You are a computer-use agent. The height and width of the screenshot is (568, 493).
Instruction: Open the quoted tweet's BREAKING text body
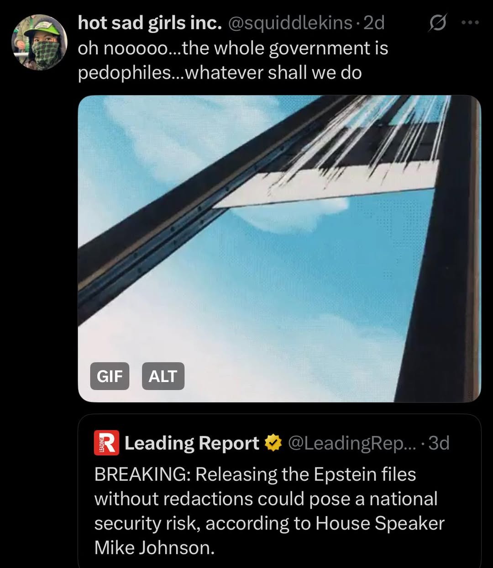pyautogui.click(x=269, y=511)
